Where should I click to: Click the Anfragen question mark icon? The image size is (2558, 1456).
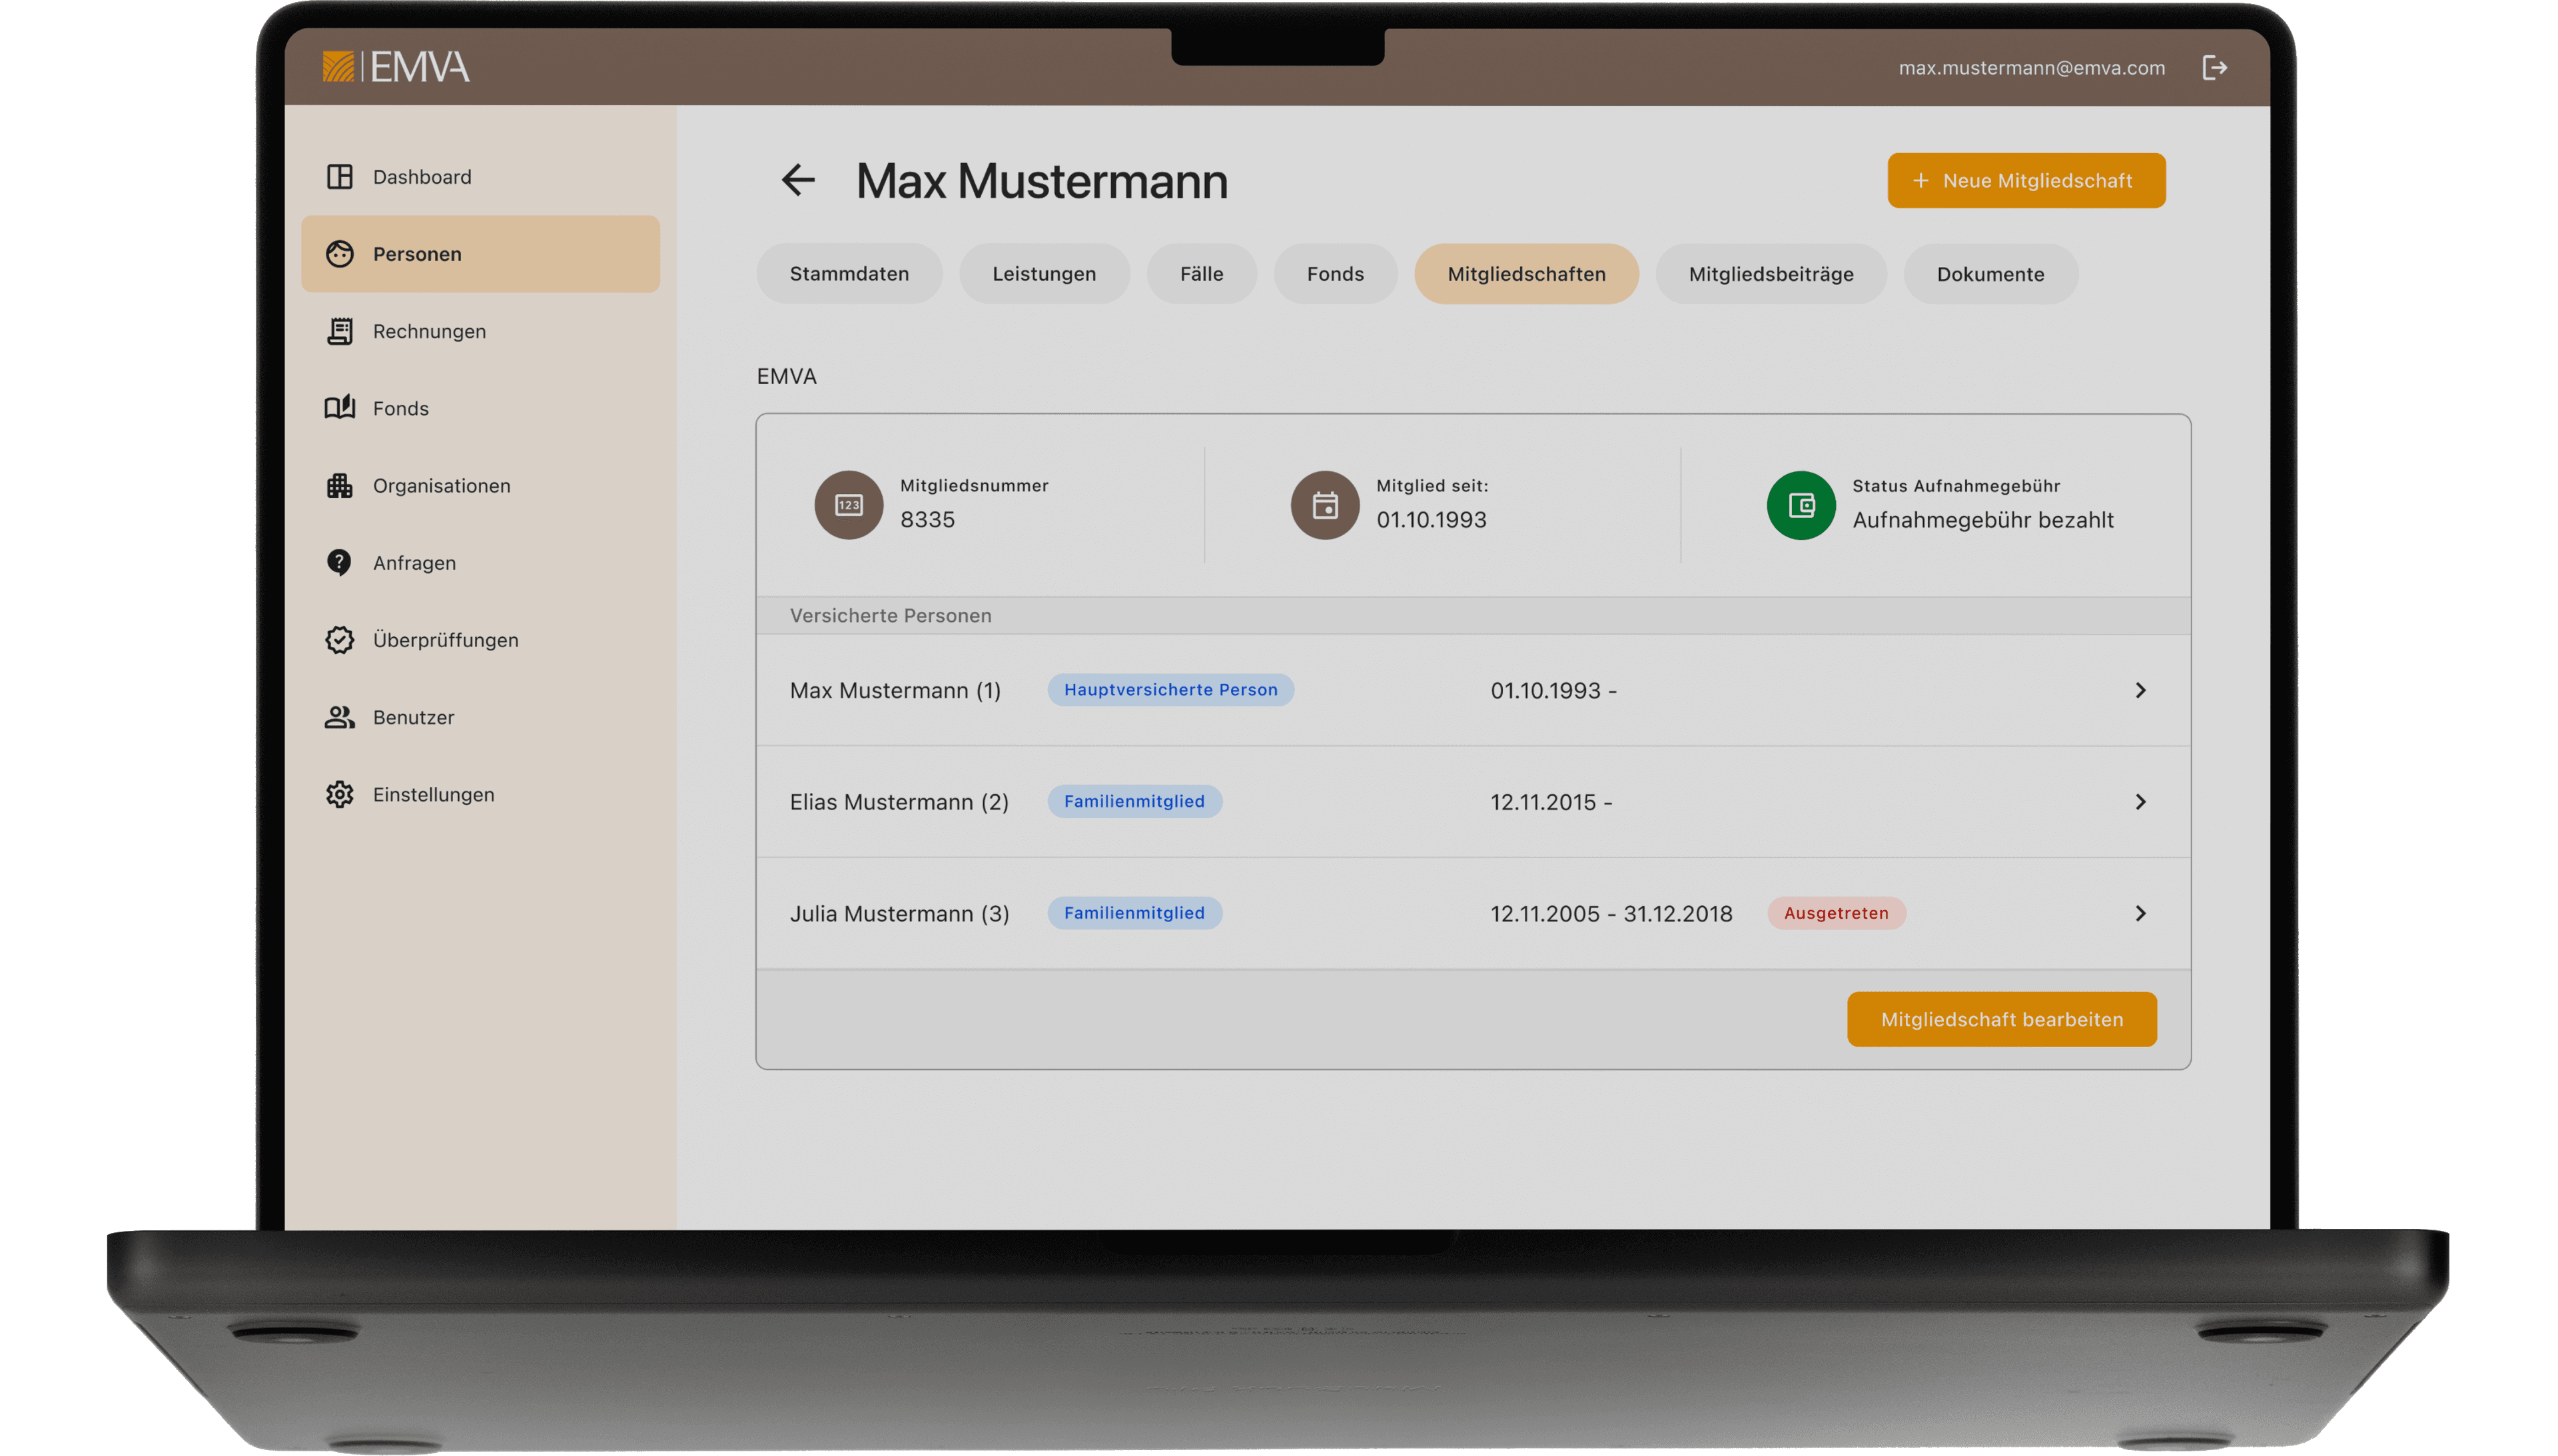pyautogui.click(x=339, y=563)
